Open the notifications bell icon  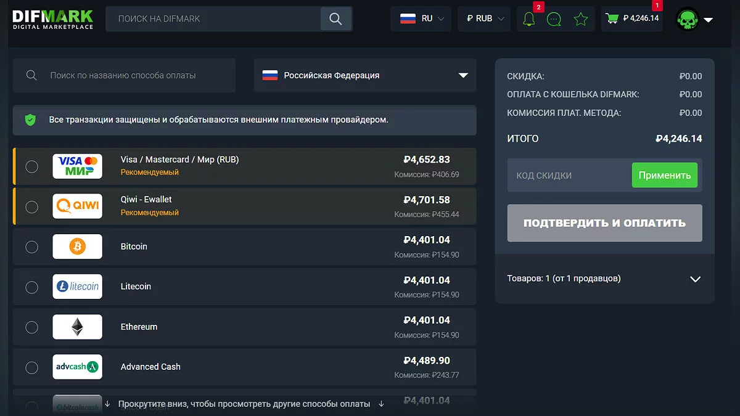pos(528,19)
